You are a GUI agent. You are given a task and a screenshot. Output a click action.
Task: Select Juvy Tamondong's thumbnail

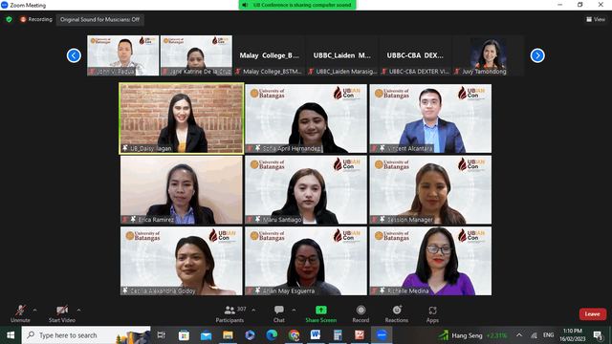click(x=488, y=55)
